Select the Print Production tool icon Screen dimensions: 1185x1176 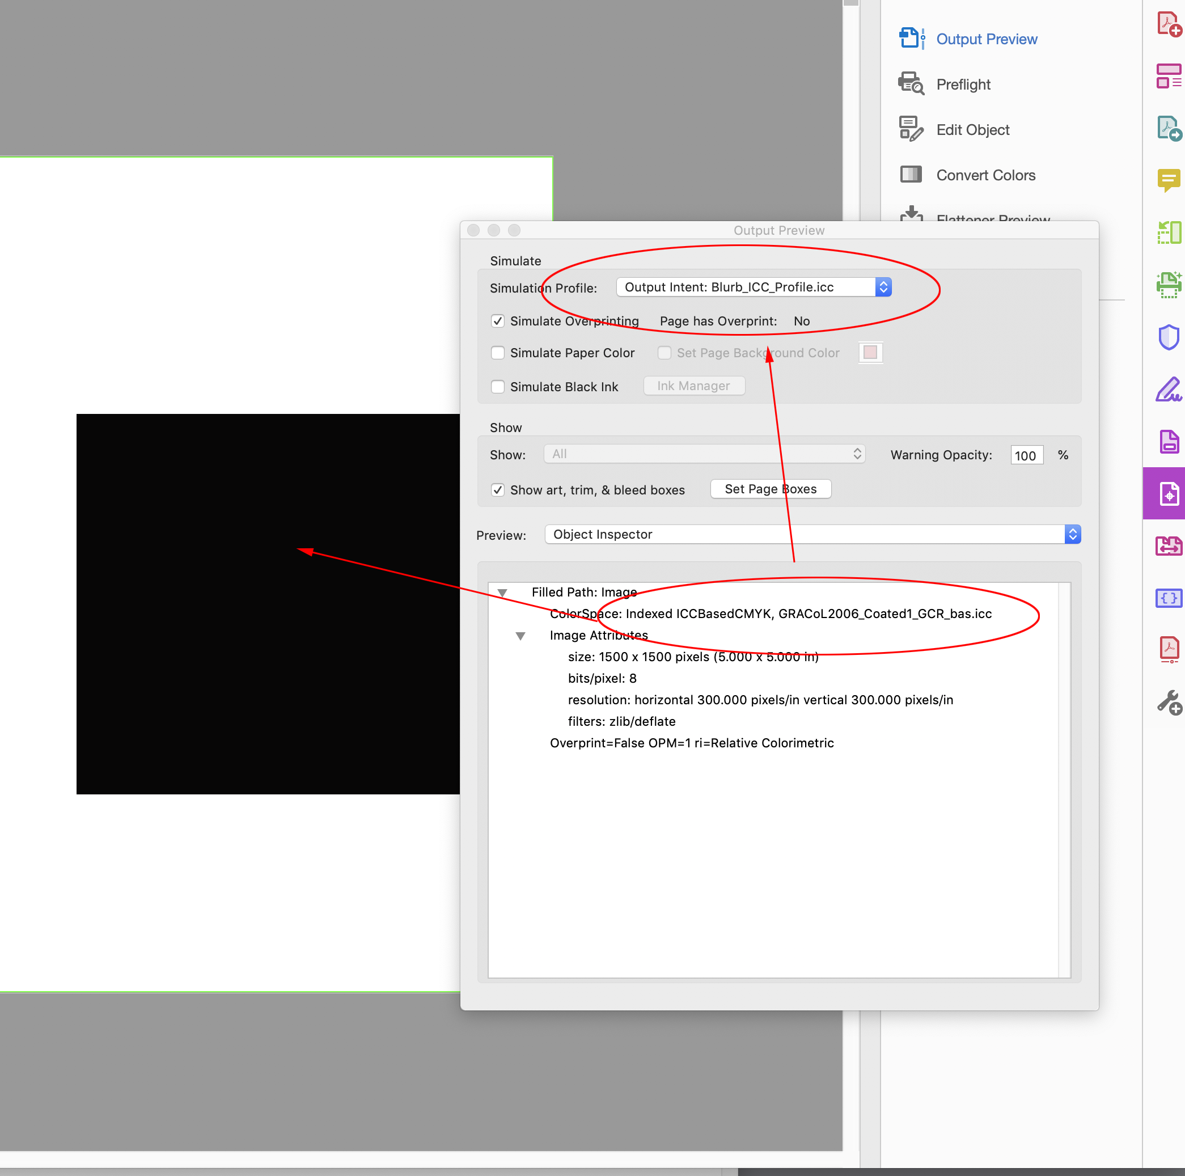pyautogui.click(x=1169, y=494)
